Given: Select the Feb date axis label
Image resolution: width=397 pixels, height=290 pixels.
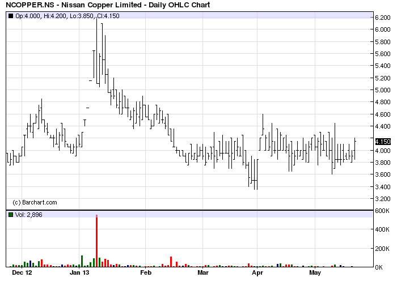Looking at the screenshot, I should click(x=146, y=272).
